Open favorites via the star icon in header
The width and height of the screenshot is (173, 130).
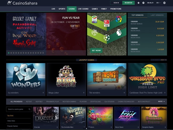(138, 3)
